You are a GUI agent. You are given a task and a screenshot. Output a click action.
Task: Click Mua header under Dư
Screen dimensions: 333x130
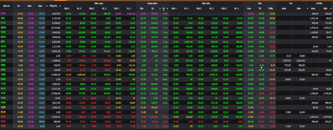(x=284, y=8)
